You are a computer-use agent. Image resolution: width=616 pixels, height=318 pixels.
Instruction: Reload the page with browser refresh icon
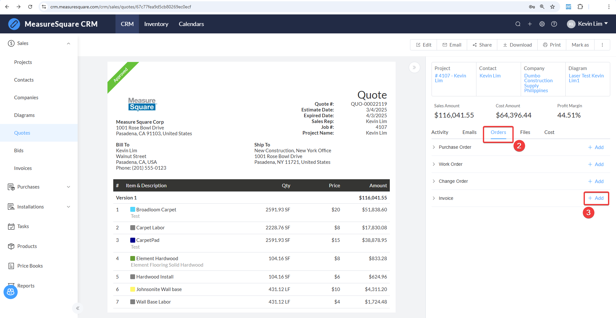tap(30, 7)
